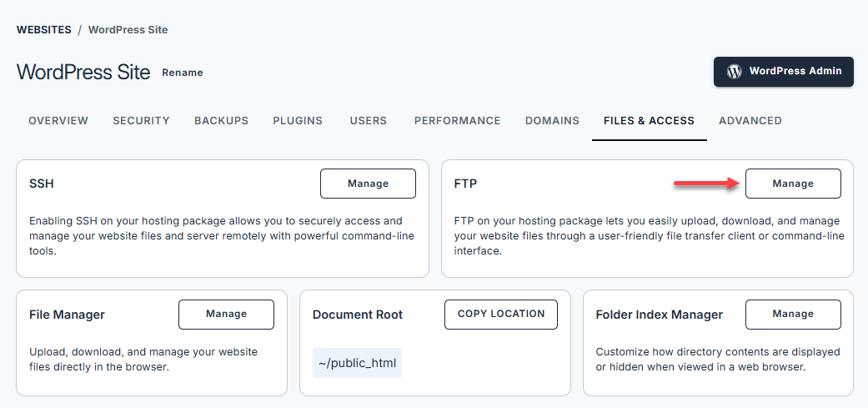Click the WordPress Site page title
Image resolution: width=868 pixels, height=408 pixels.
83,73
